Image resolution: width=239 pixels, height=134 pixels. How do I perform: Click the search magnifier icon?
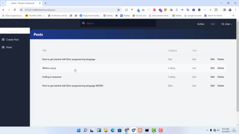83,23
